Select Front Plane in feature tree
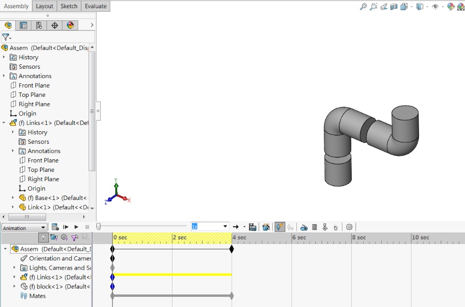465x307 pixels. click(34, 85)
